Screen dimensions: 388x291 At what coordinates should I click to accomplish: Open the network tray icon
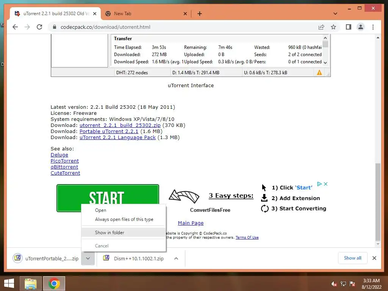pos(343,284)
